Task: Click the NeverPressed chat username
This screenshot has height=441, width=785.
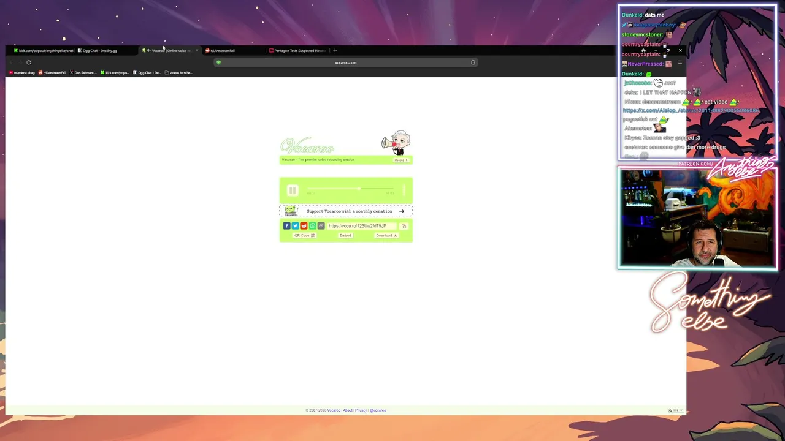Action: pyautogui.click(x=645, y=64)
